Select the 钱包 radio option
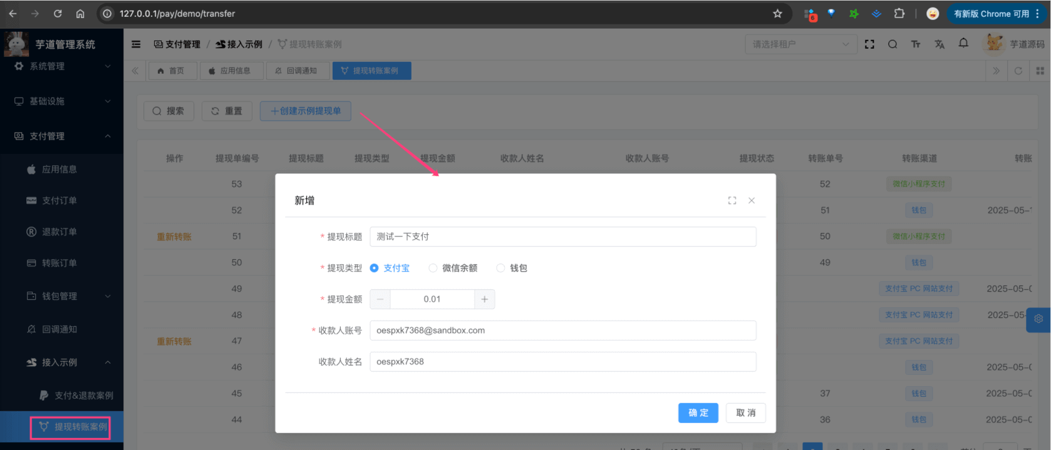This screenshot has height=450, width=1051. coord(500,268)
